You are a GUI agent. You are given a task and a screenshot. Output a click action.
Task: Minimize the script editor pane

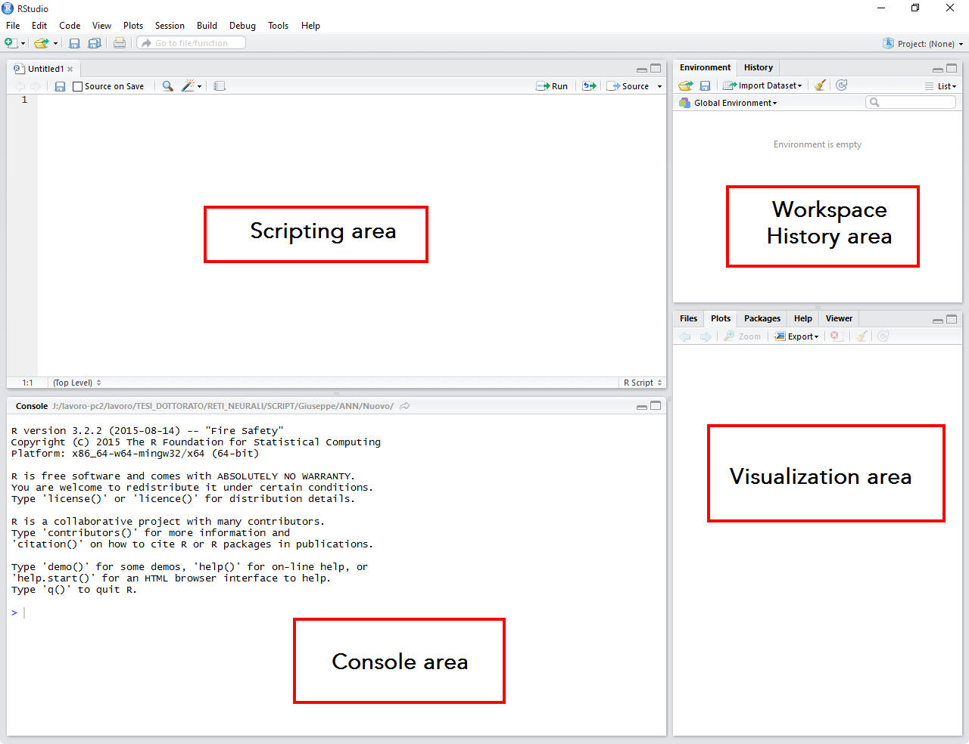point(642,69)
